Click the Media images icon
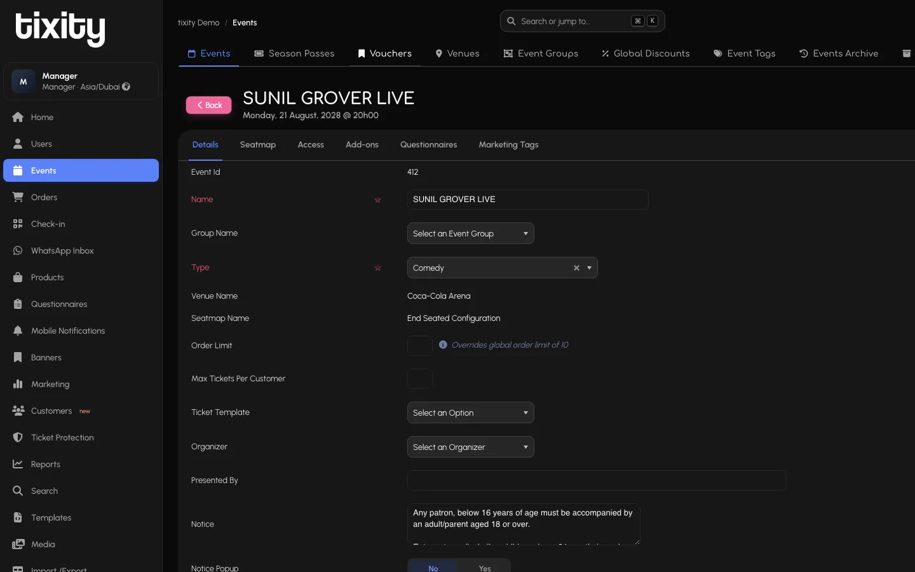This screenshot has width=915, height=572. click(x=18, y=544)
